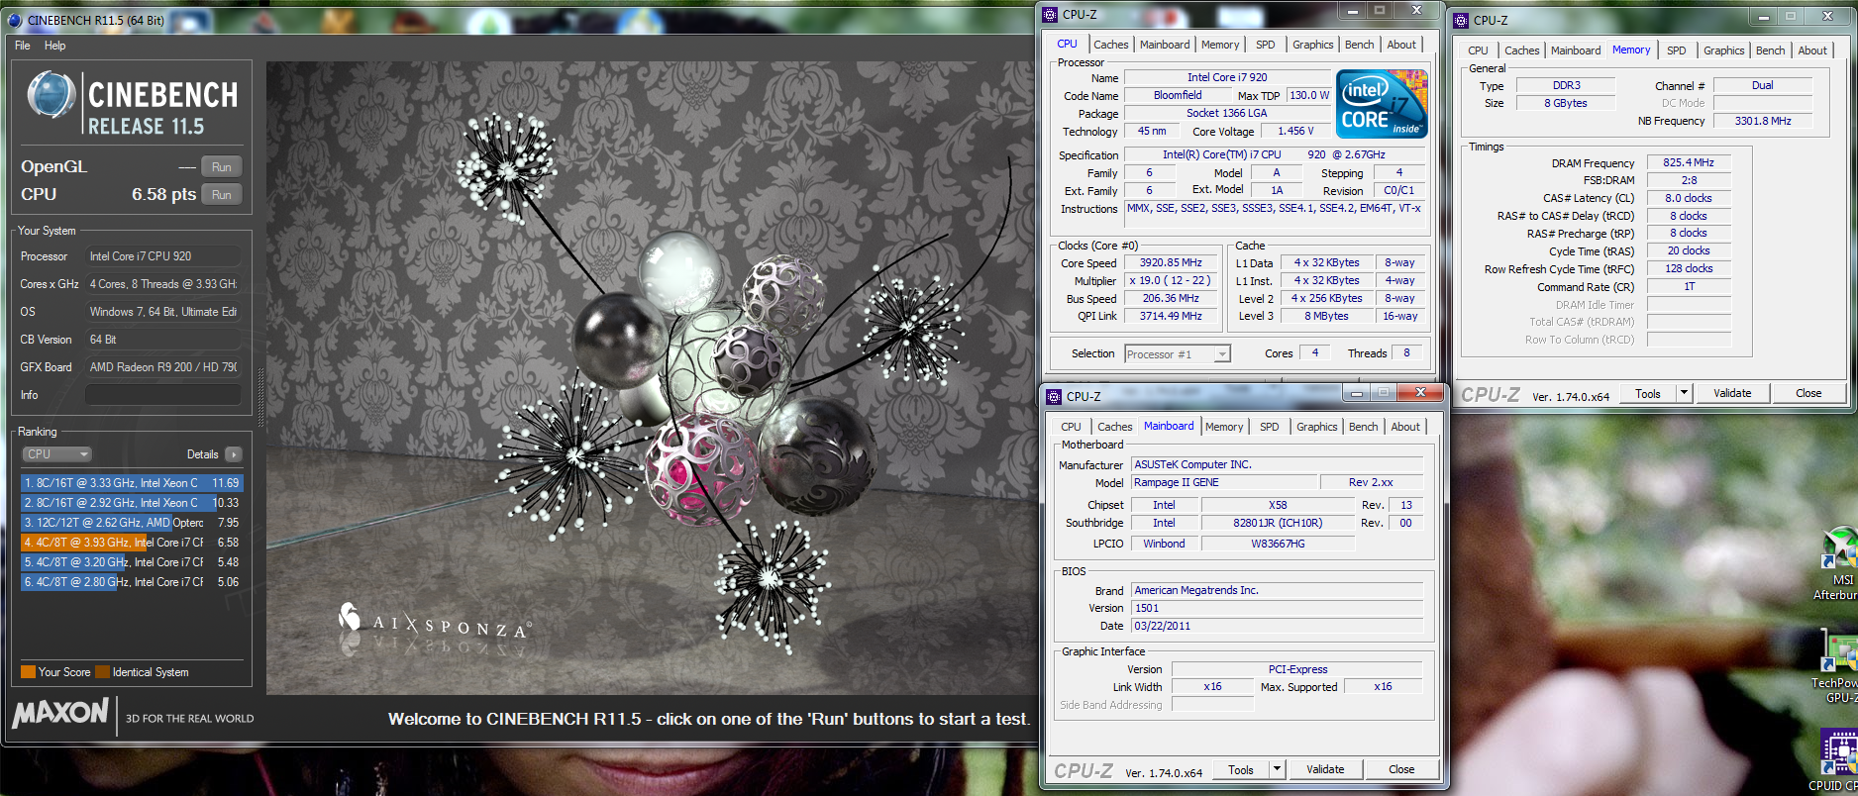1858x796 pixels.
Task: Open the Help menu in Cinebench
Action: click(x=55, y=46)
